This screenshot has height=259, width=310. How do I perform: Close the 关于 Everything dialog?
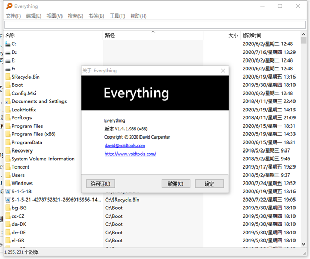pos(223,71)
